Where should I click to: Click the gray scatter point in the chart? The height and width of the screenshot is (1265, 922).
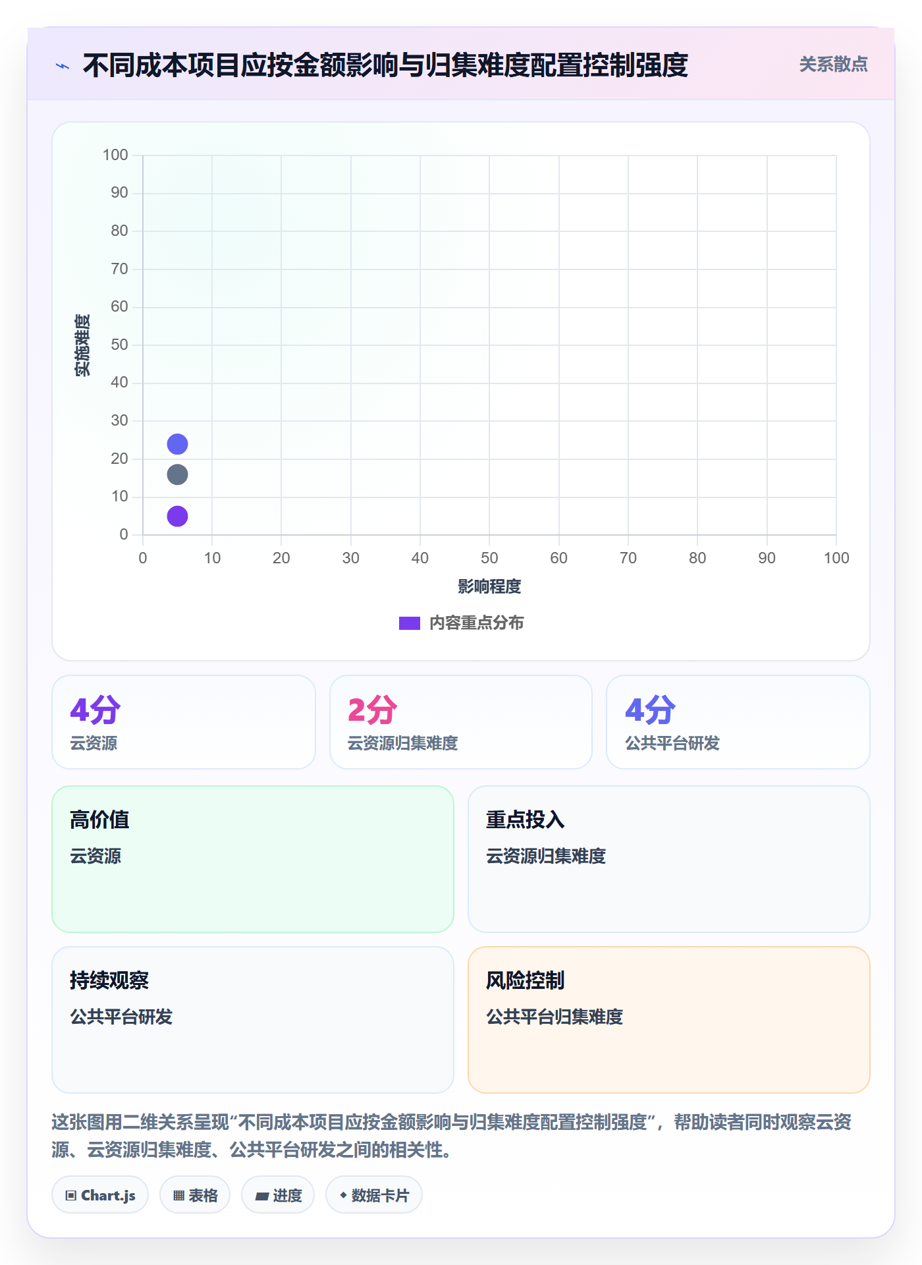(177, 474)
